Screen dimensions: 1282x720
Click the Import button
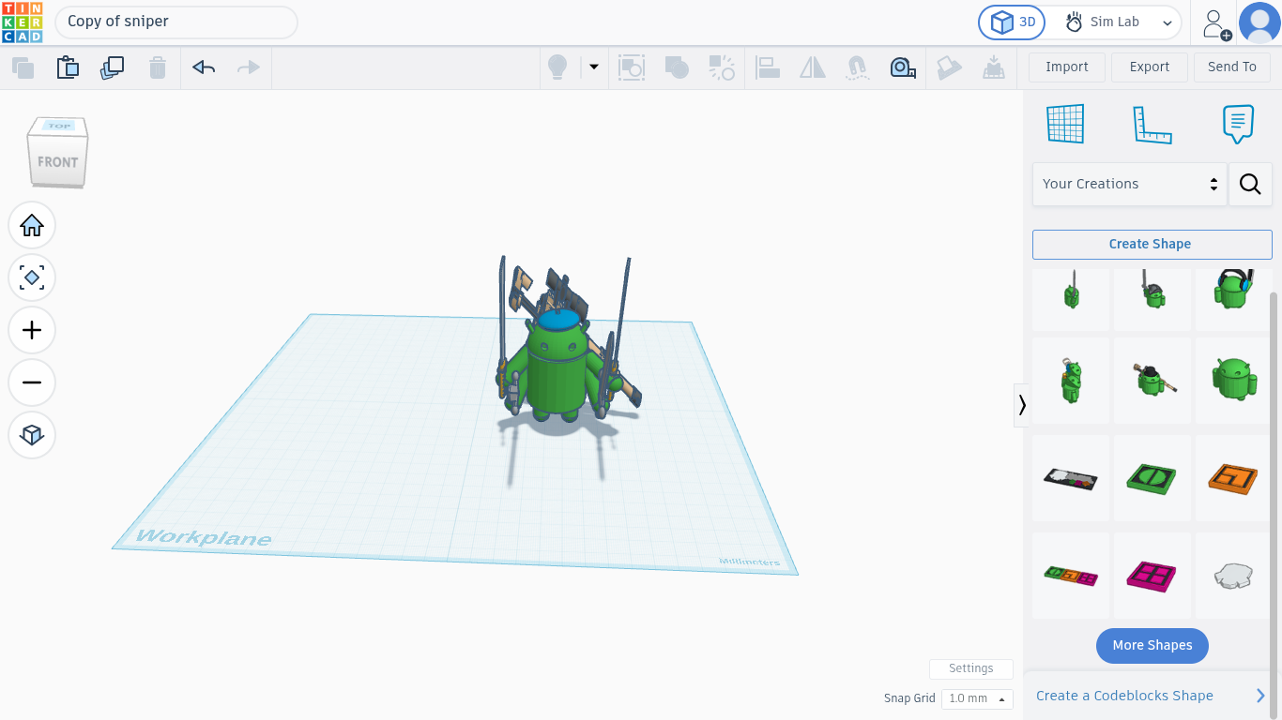(x=1067, y=67)
